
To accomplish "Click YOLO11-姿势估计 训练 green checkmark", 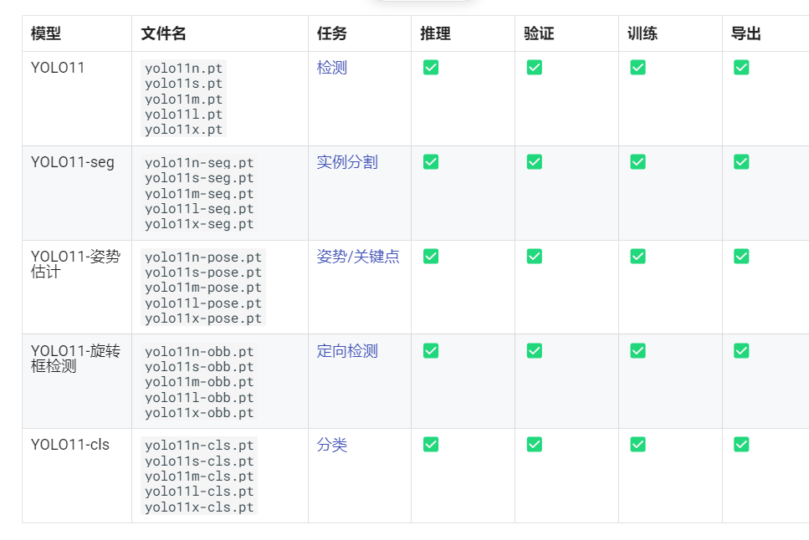I will pyautogui.click(x=638, y=257).
